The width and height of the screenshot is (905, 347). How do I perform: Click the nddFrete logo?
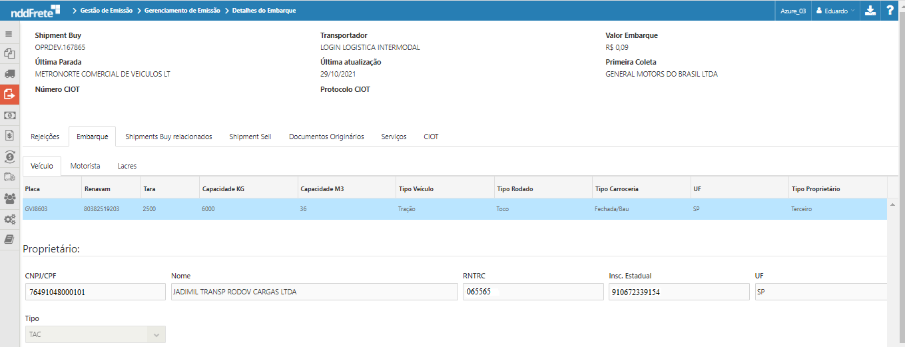coord(36,11)
